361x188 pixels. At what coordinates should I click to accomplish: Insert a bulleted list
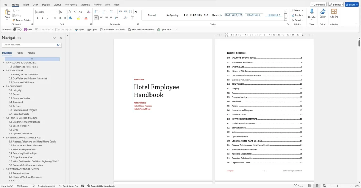pos(96,12)
